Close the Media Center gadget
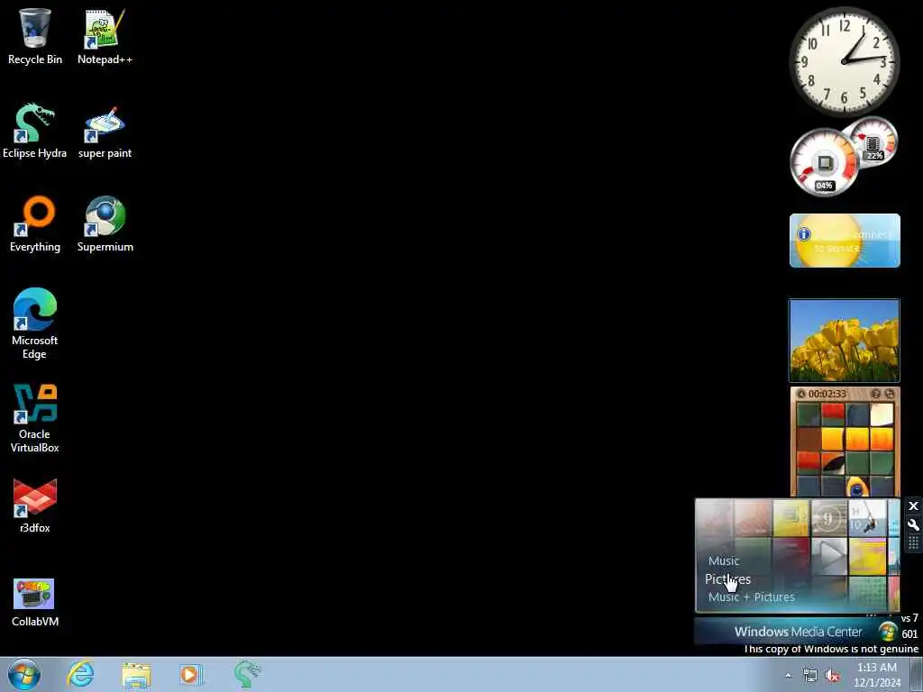The height and width of the screenshot is (692, 923). click(914, 506)
